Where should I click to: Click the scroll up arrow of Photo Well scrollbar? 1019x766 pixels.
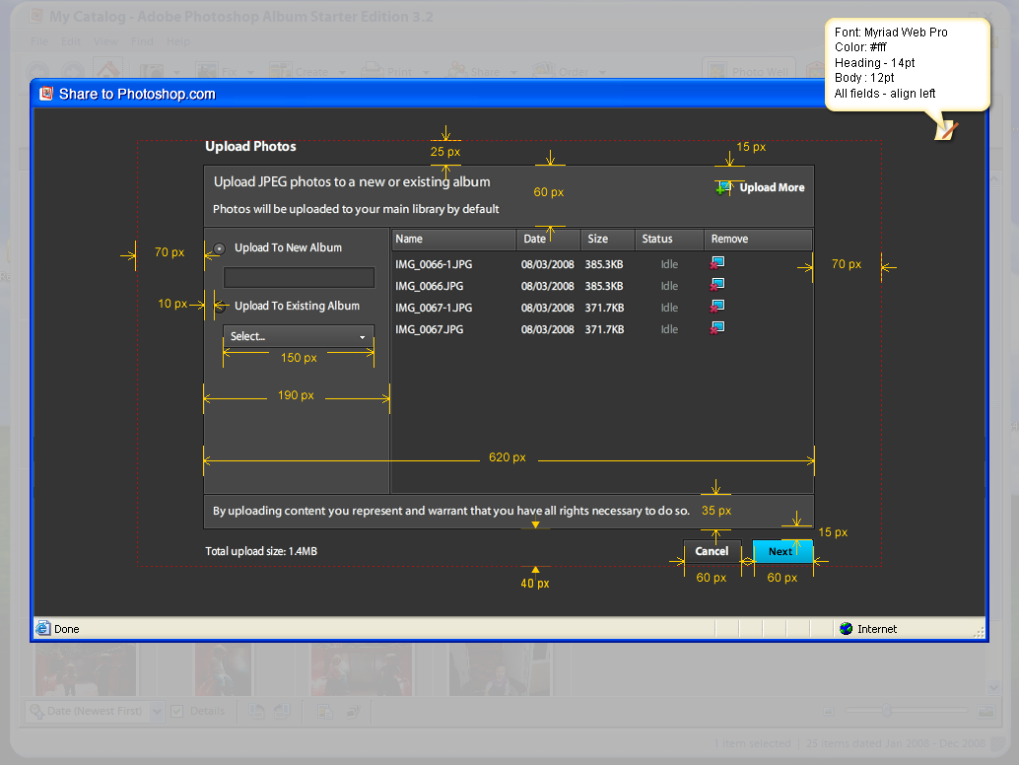[993, 178]
